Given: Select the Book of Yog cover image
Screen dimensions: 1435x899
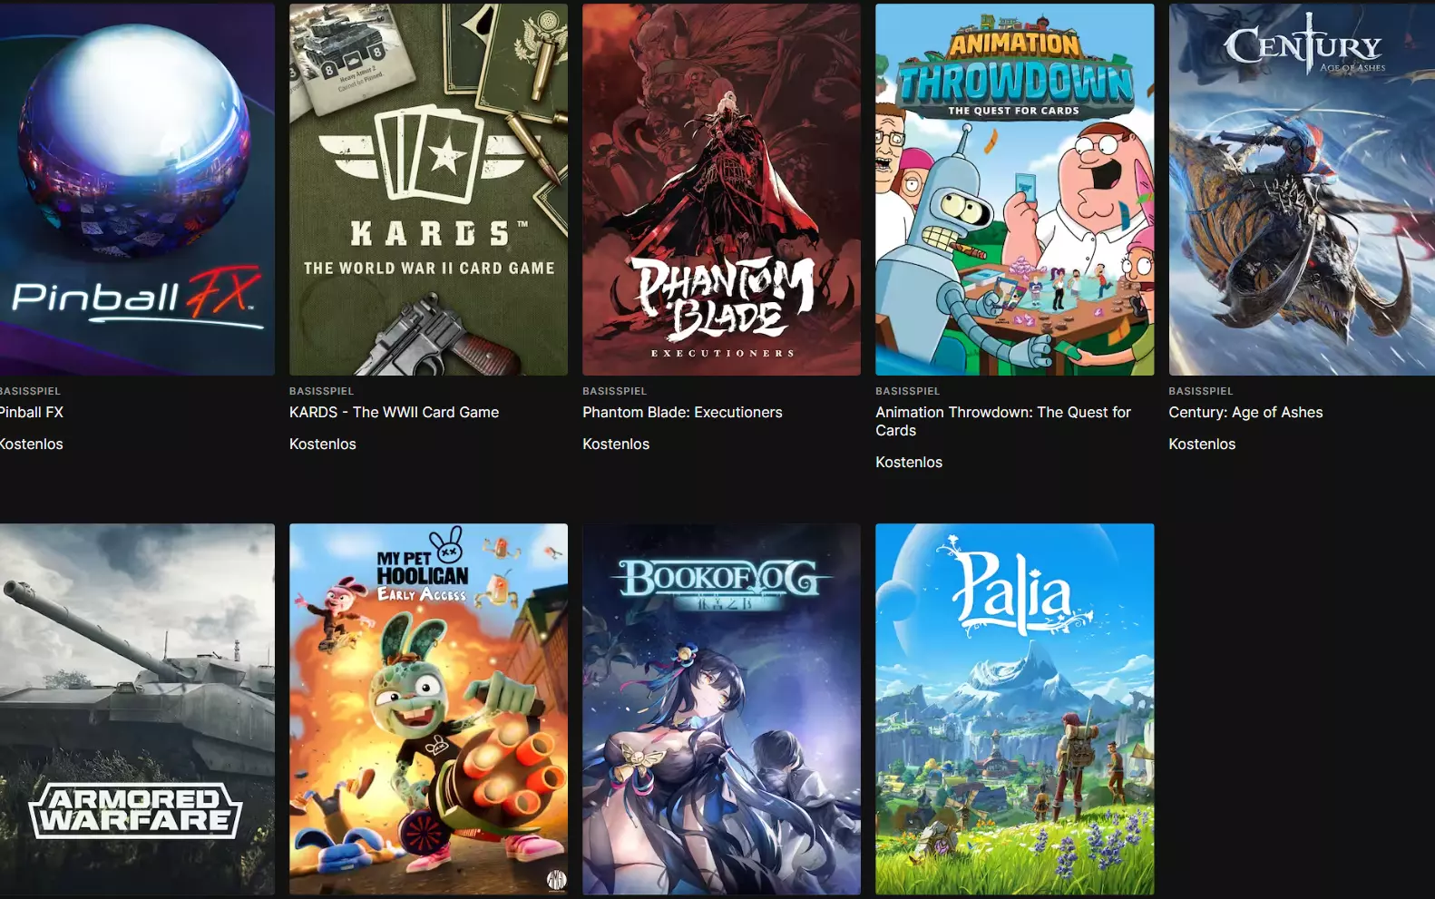Looking at the screenshot, I should [721, 709].
